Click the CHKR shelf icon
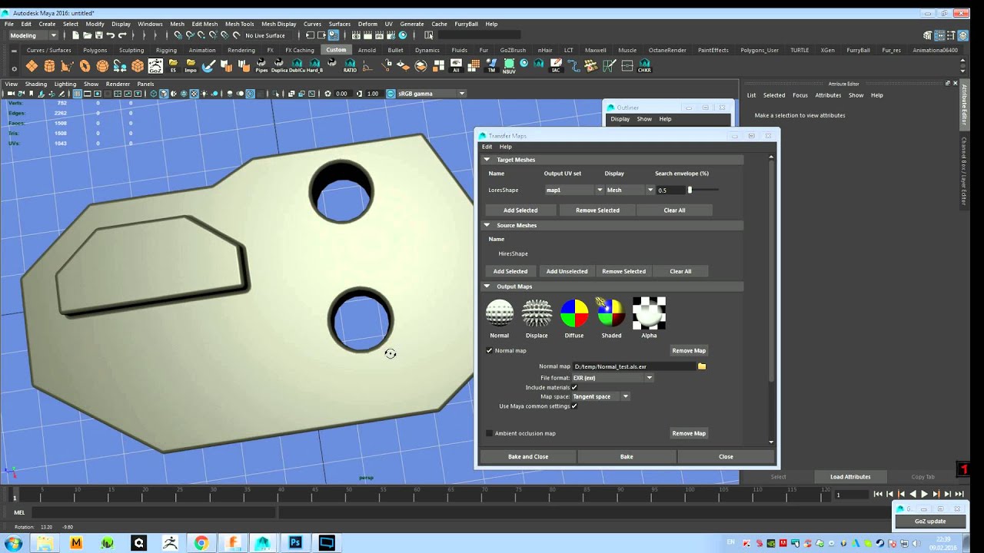Image resolution: width=984 pixels, height=553 pixels. click(644, 66)
